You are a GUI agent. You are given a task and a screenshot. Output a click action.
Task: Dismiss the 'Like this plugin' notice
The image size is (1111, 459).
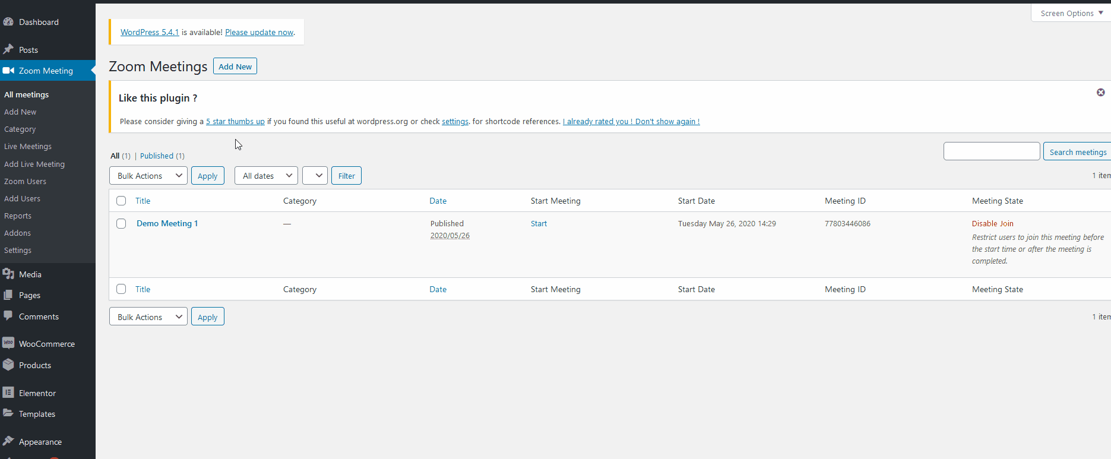pyautogui.click(x=1100, y=92)
